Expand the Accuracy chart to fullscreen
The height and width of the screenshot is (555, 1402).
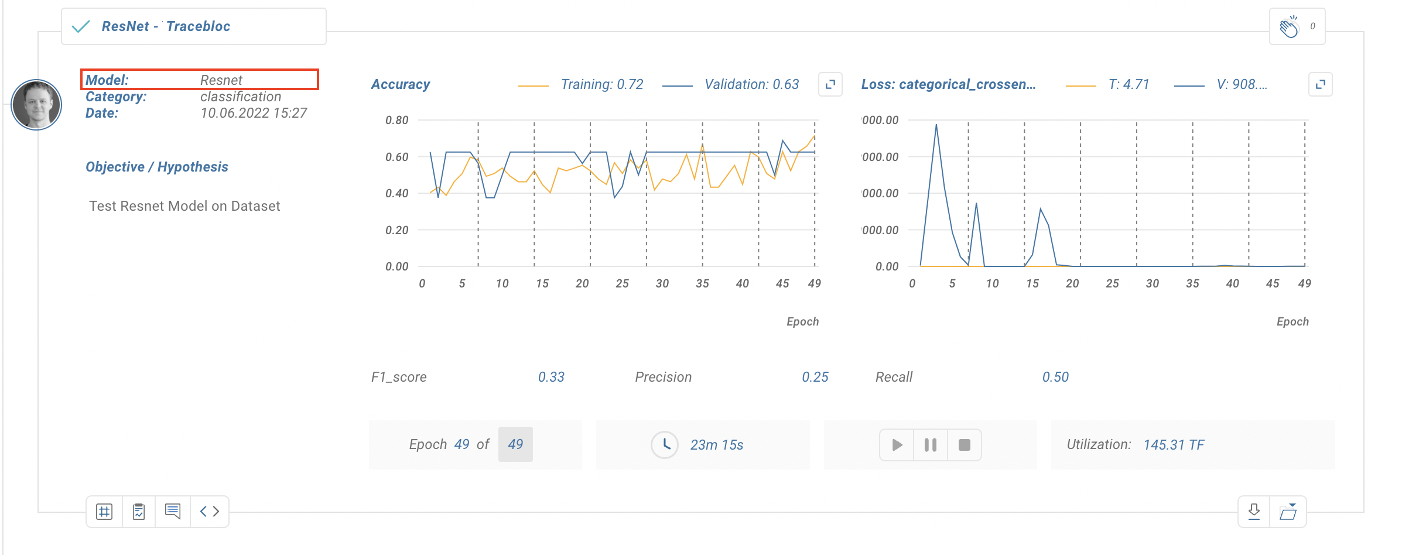coord(830,85)
